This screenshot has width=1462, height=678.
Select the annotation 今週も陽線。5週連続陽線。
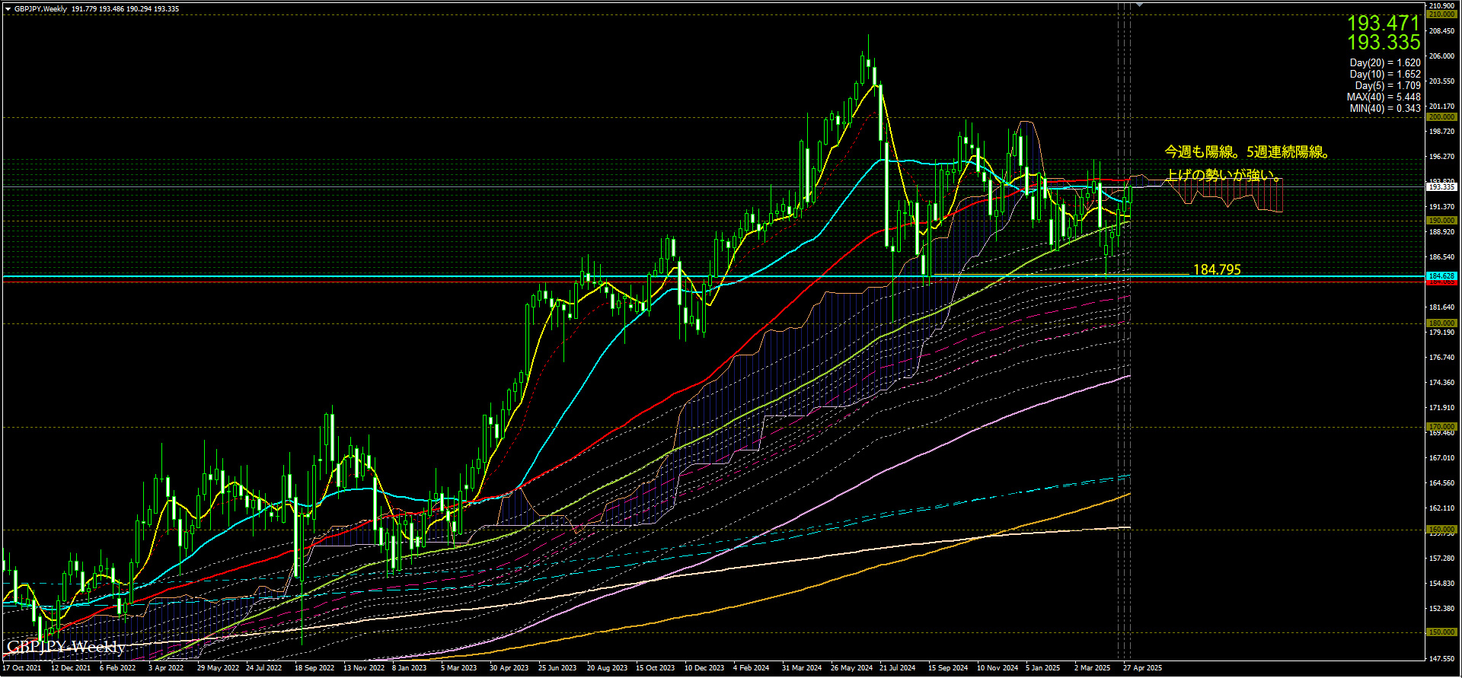coord(1247,152)
